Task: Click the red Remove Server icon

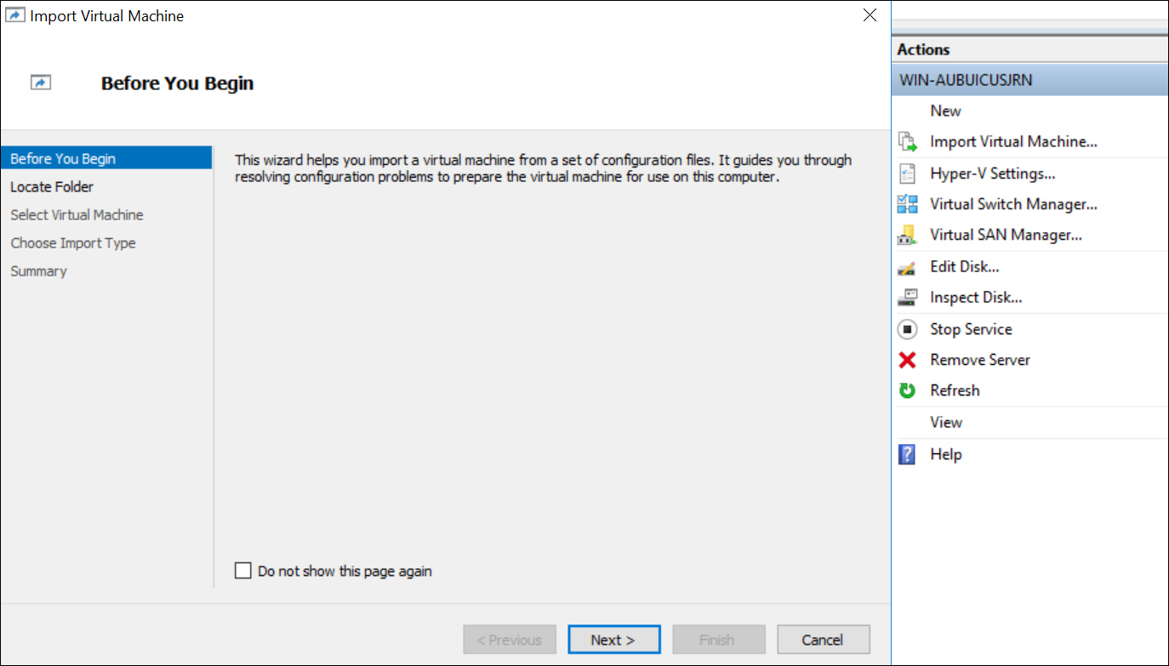Action: [908, 360]
